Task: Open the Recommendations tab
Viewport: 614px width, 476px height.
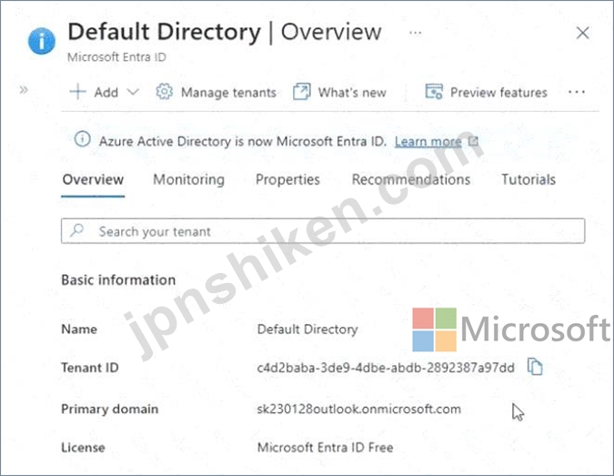Action: tap(411, 179)
